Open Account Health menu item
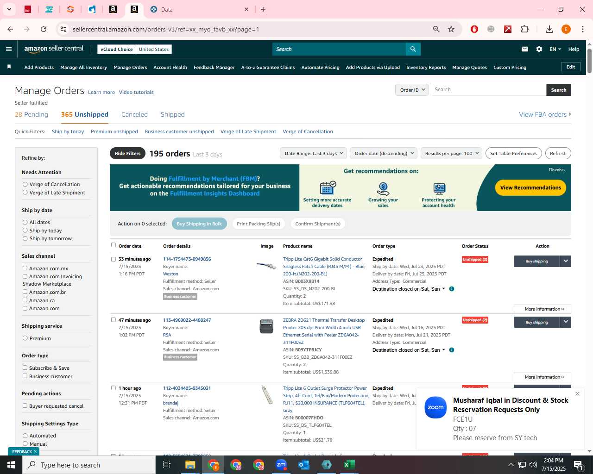 tap(170, 67)
